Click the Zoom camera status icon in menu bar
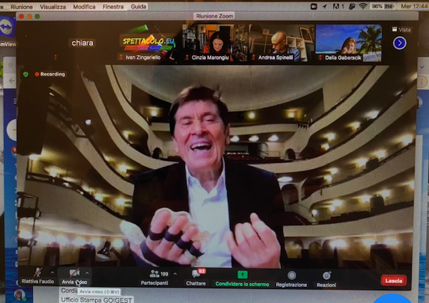The width and height of the screenshot is (429, 303). click(314, 6)
